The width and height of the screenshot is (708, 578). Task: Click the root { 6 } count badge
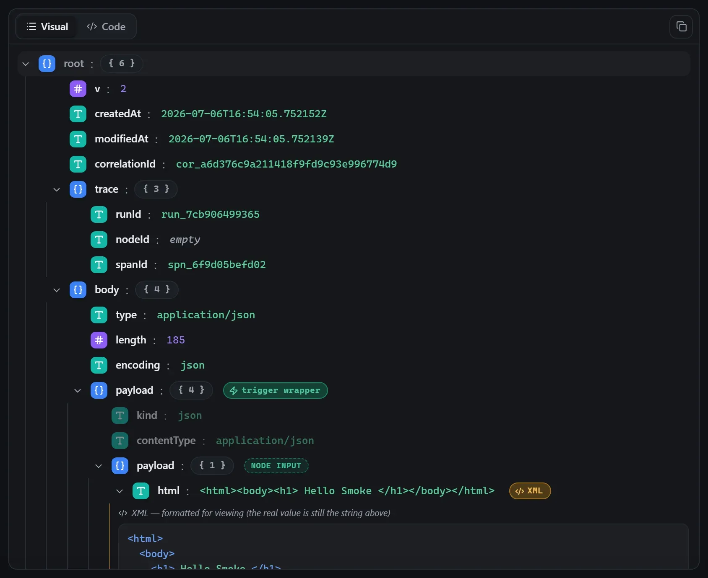pyautogui.click(x=122, y=64)
